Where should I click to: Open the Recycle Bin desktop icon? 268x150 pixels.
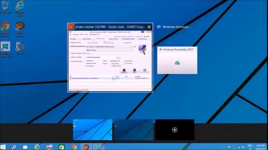click(x=5, y=7)
